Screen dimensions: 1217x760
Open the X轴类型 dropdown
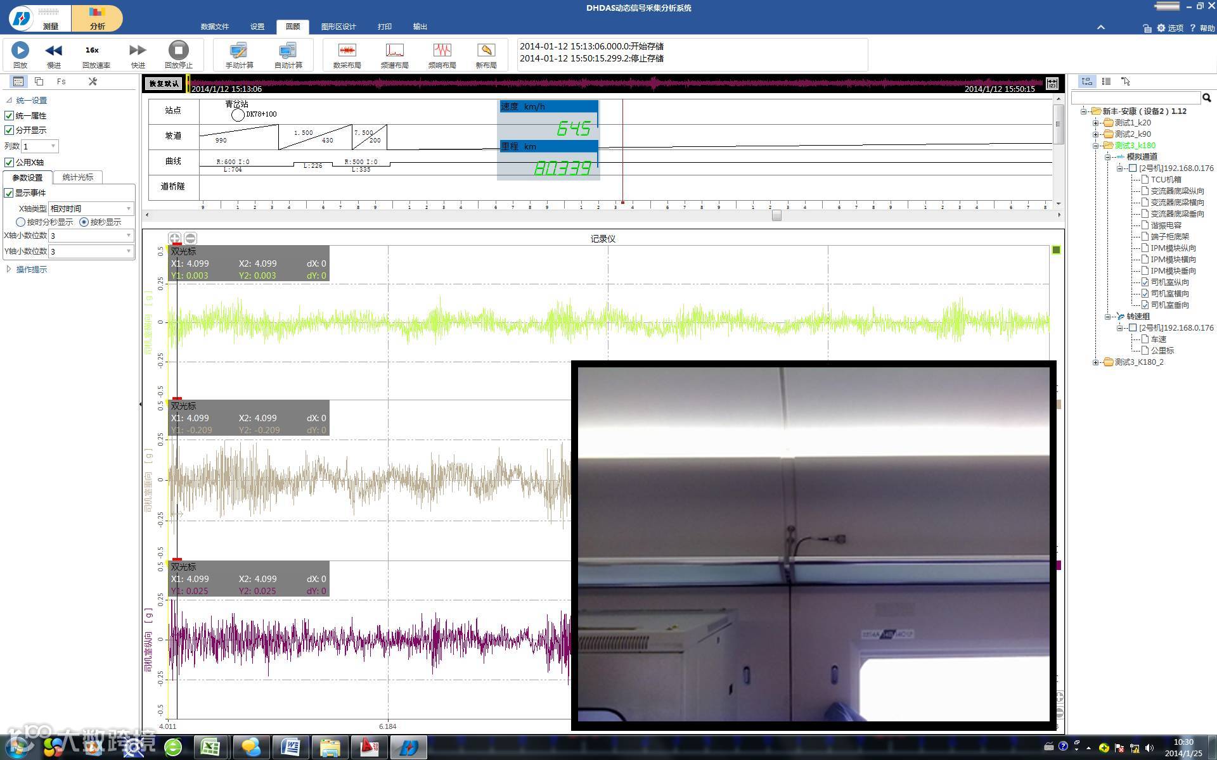click(x=91, y=208)
